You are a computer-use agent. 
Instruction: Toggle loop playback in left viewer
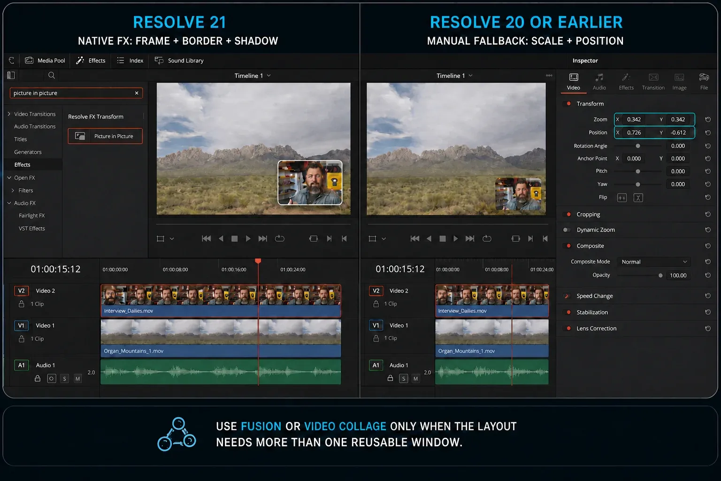click(x=280, y=239)
